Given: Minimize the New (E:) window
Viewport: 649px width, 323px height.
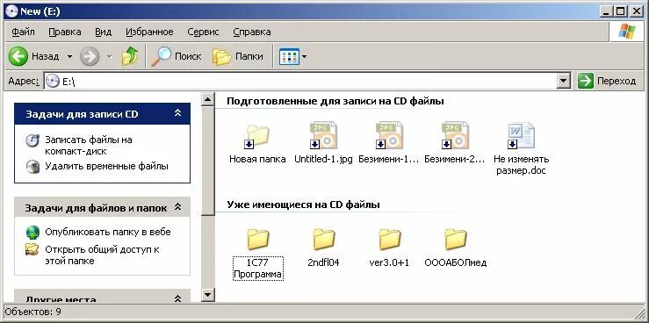Looking at the screenshot, I should 607,11.
